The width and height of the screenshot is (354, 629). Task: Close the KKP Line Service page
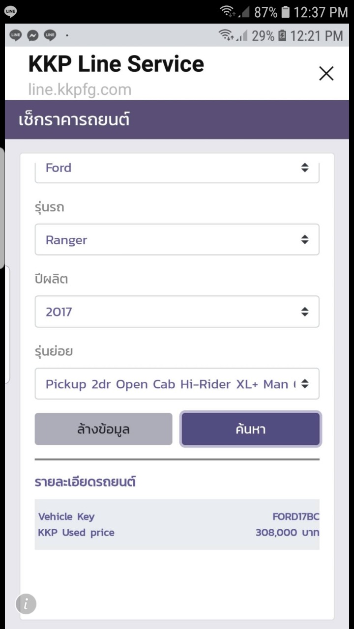(326, 74)
